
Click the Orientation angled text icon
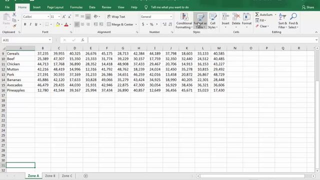click(95, 16)
